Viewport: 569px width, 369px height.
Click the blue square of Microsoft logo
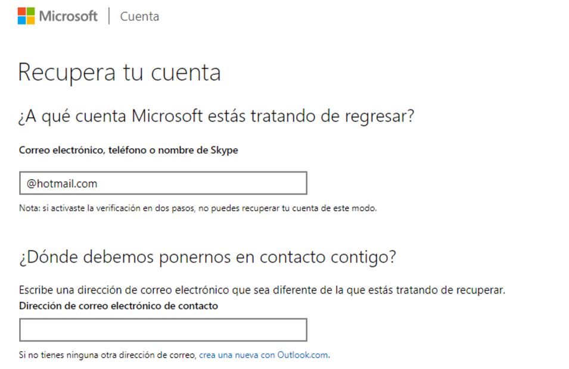21,20
